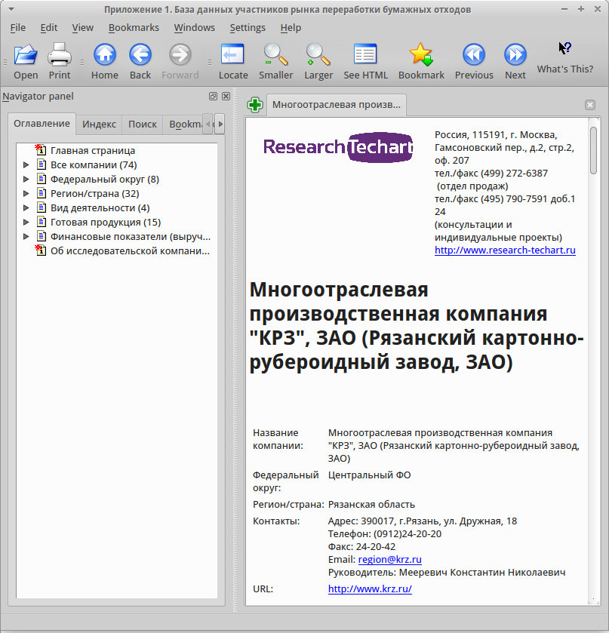Switch to the Поиск tab

[142, 124]
